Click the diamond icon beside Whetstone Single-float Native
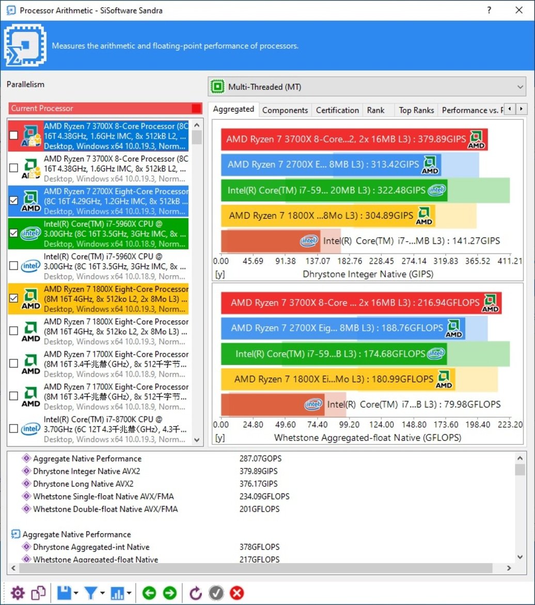 pos(26,496)
